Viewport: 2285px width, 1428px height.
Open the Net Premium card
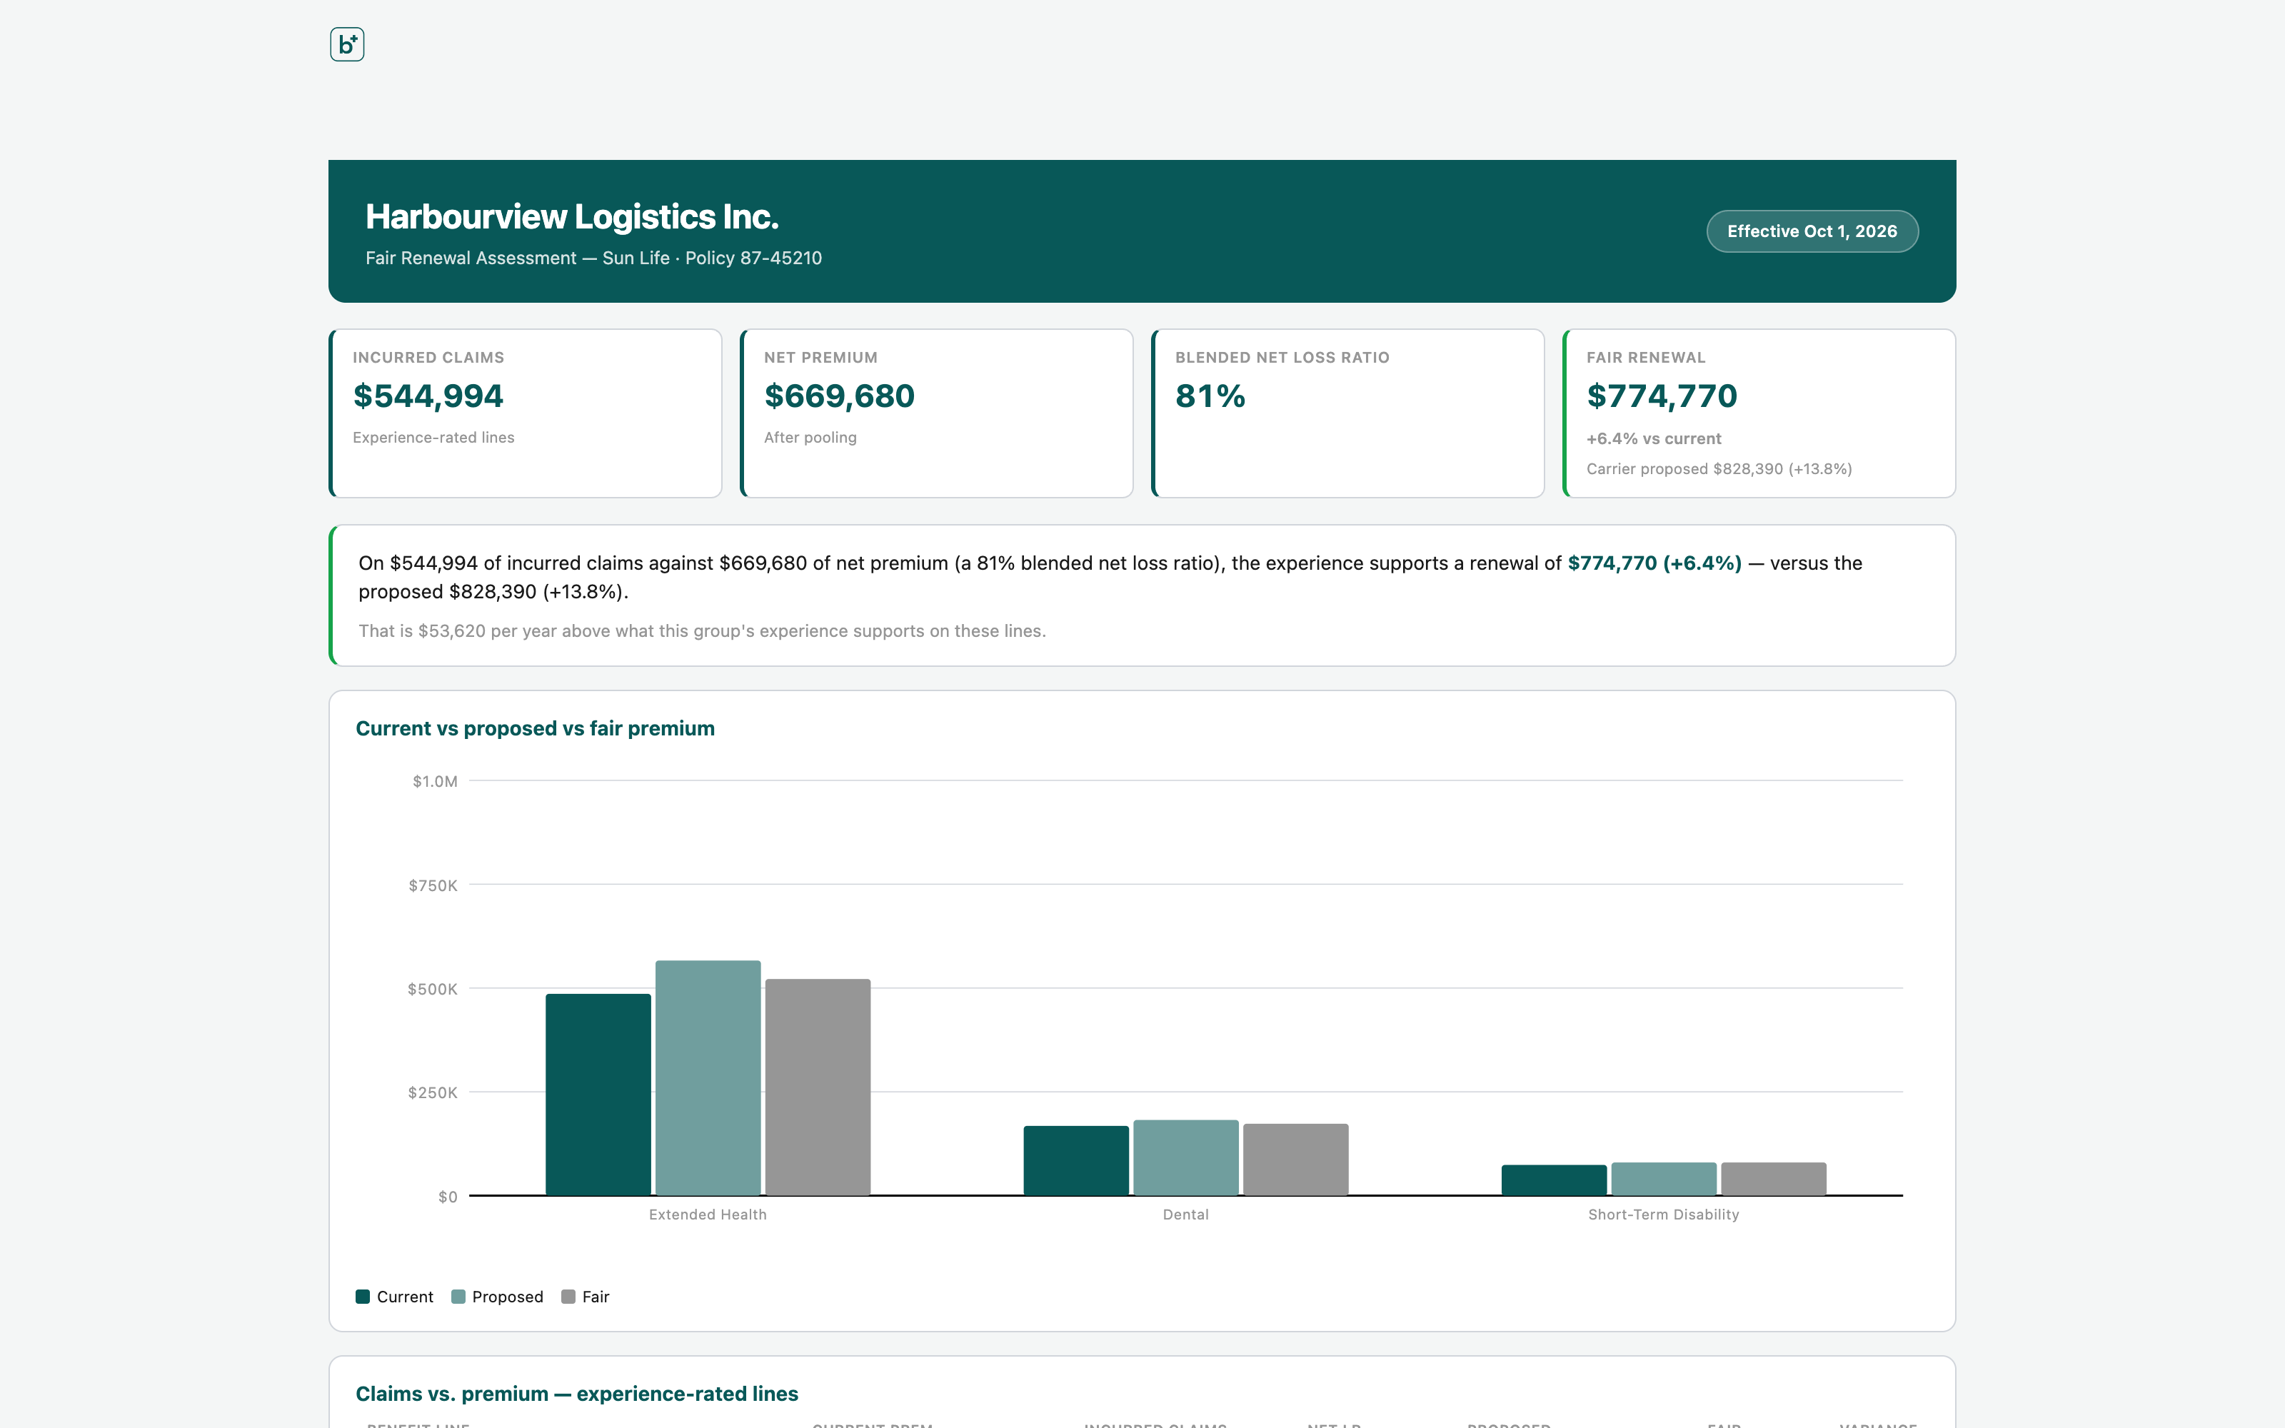(x=937, y=413)
